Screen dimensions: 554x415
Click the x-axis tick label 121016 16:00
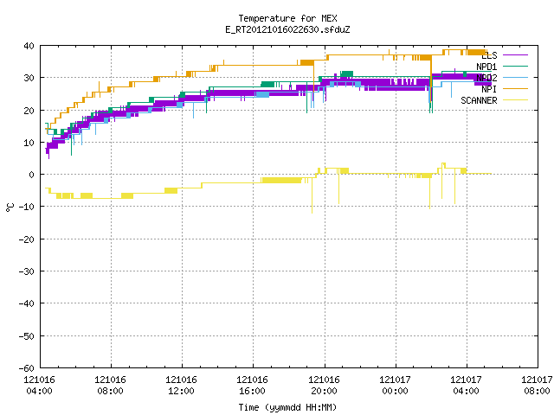coord(252,386)
